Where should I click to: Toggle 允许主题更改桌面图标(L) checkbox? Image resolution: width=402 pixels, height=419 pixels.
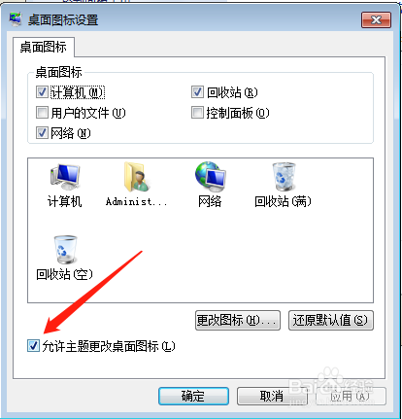click(33, 346)
